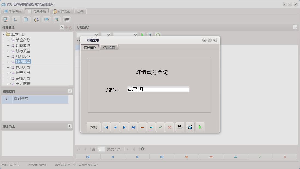
Task: Switch to the 使用指南 tab in the dialog
Action: point(109,47)
